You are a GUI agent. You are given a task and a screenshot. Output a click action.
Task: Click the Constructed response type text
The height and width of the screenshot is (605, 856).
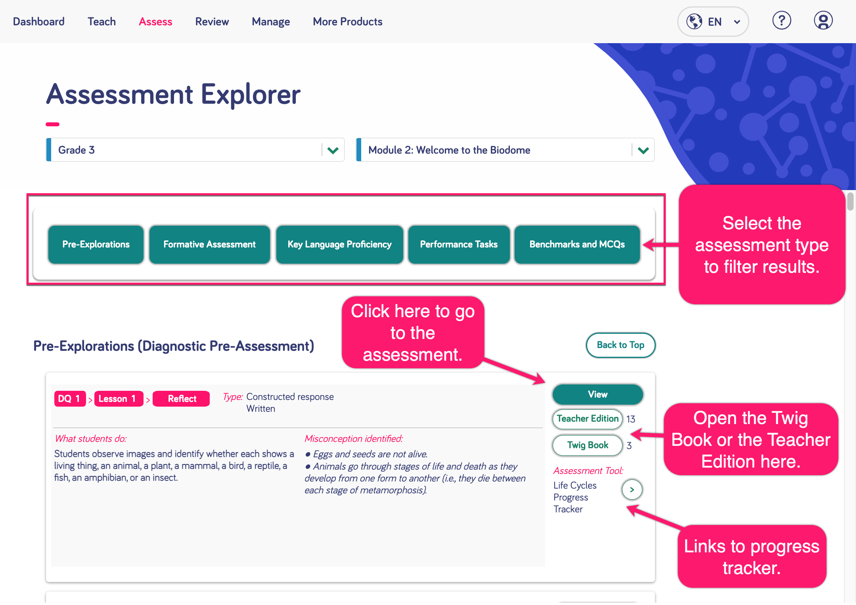pyautogui.click(x=290, y=397)
